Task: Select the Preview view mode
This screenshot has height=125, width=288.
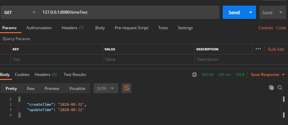Action: click(52, 89)
